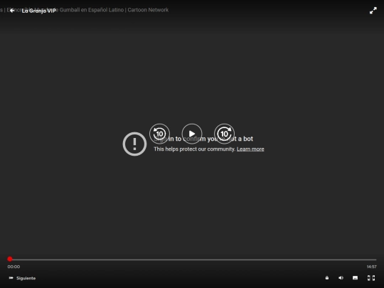Lock the player controls with the padlock icon
384x288 pixels.
327,278
